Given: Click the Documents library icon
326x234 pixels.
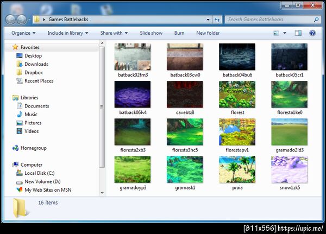Looking at the screenshot, I should tap(20, 106).
